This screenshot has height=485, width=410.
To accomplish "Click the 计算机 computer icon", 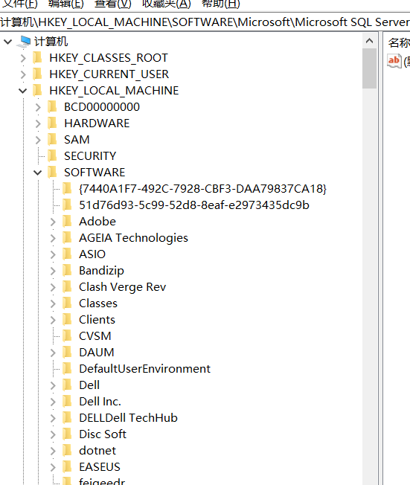I will click(24, 42).
